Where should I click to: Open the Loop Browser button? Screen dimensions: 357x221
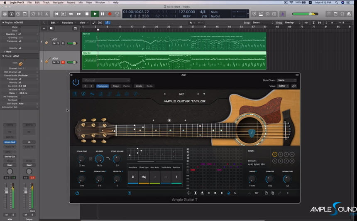342,14
